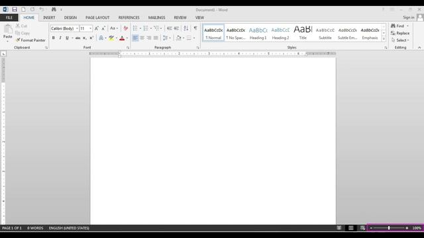Apply strikethrough formatting
424x238 pixels.
pos(78,38)
